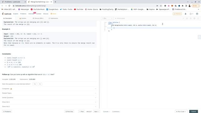Bookmark this page with the star icon
Image resolution: width=201 pixels, height=113 pixels.
coord(161,6)
